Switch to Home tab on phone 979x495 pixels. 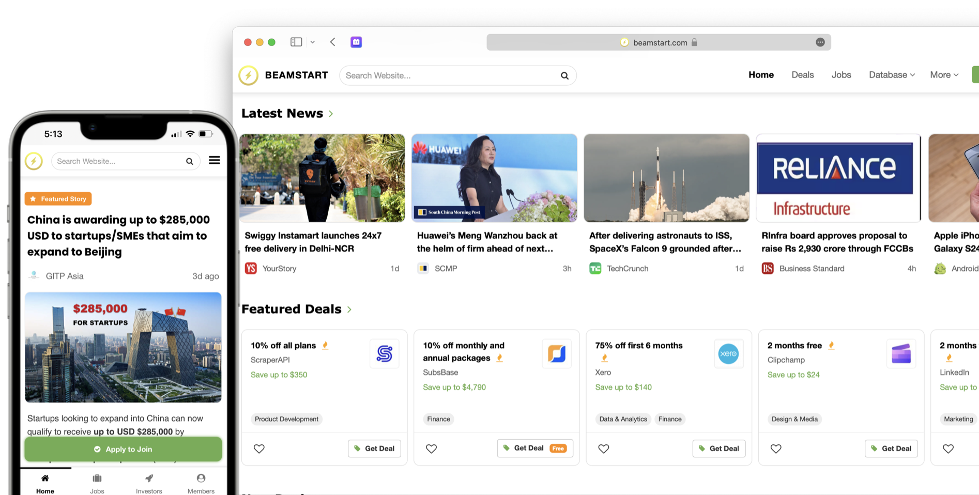coord(45,484)
